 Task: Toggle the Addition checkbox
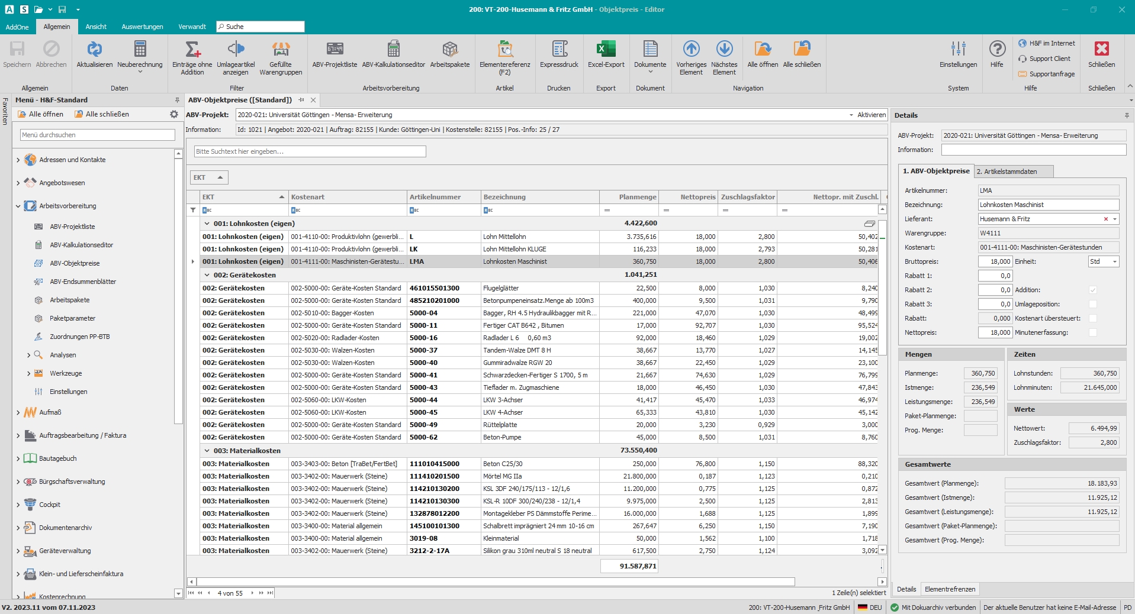click(1093, 290)
